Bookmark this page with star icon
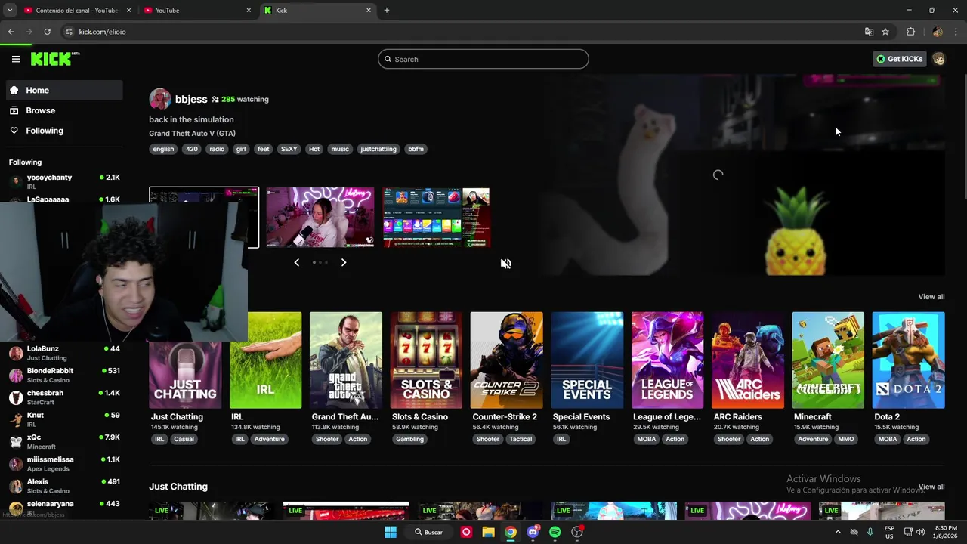The image size is (967, 544). [x=885, y=32]
